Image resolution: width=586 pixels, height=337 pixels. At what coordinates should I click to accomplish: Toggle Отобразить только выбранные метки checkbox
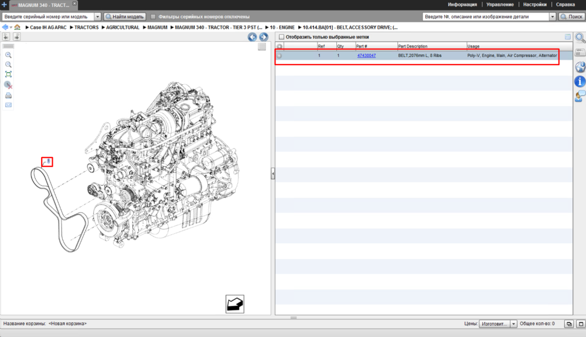(x=281, y=37)
